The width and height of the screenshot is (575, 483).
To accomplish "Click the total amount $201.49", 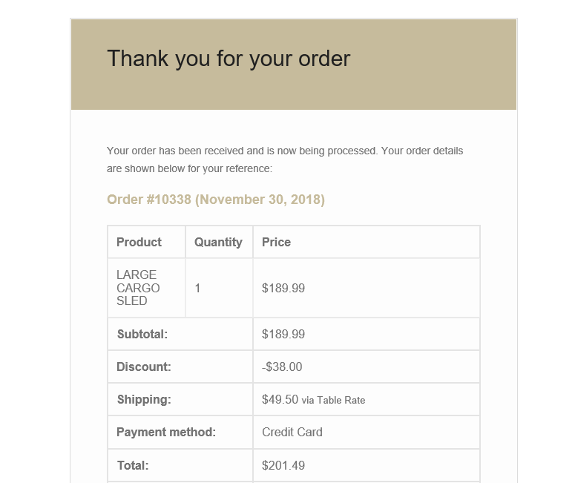I will click(283, 465).
